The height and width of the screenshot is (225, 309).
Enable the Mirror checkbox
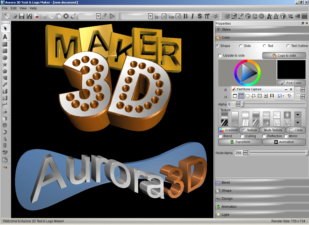[x=286, y=136]
